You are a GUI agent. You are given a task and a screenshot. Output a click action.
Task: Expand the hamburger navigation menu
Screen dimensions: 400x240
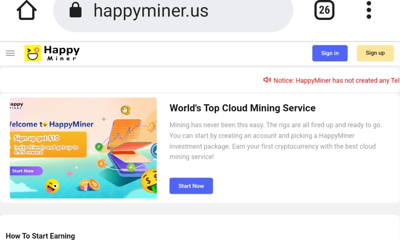10,53
